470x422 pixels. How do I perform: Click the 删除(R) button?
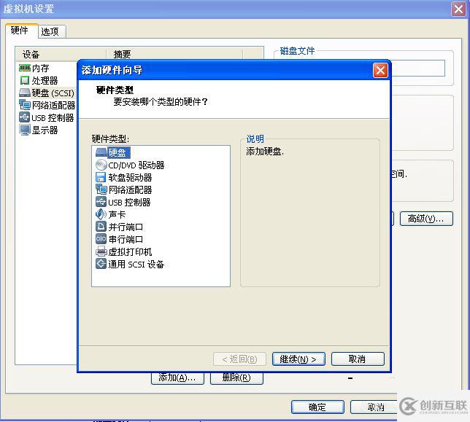(x=236, y=378)
